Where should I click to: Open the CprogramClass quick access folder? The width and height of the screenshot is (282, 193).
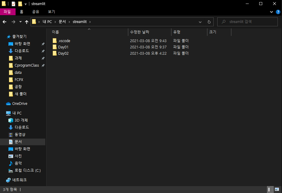click(27, 65)
